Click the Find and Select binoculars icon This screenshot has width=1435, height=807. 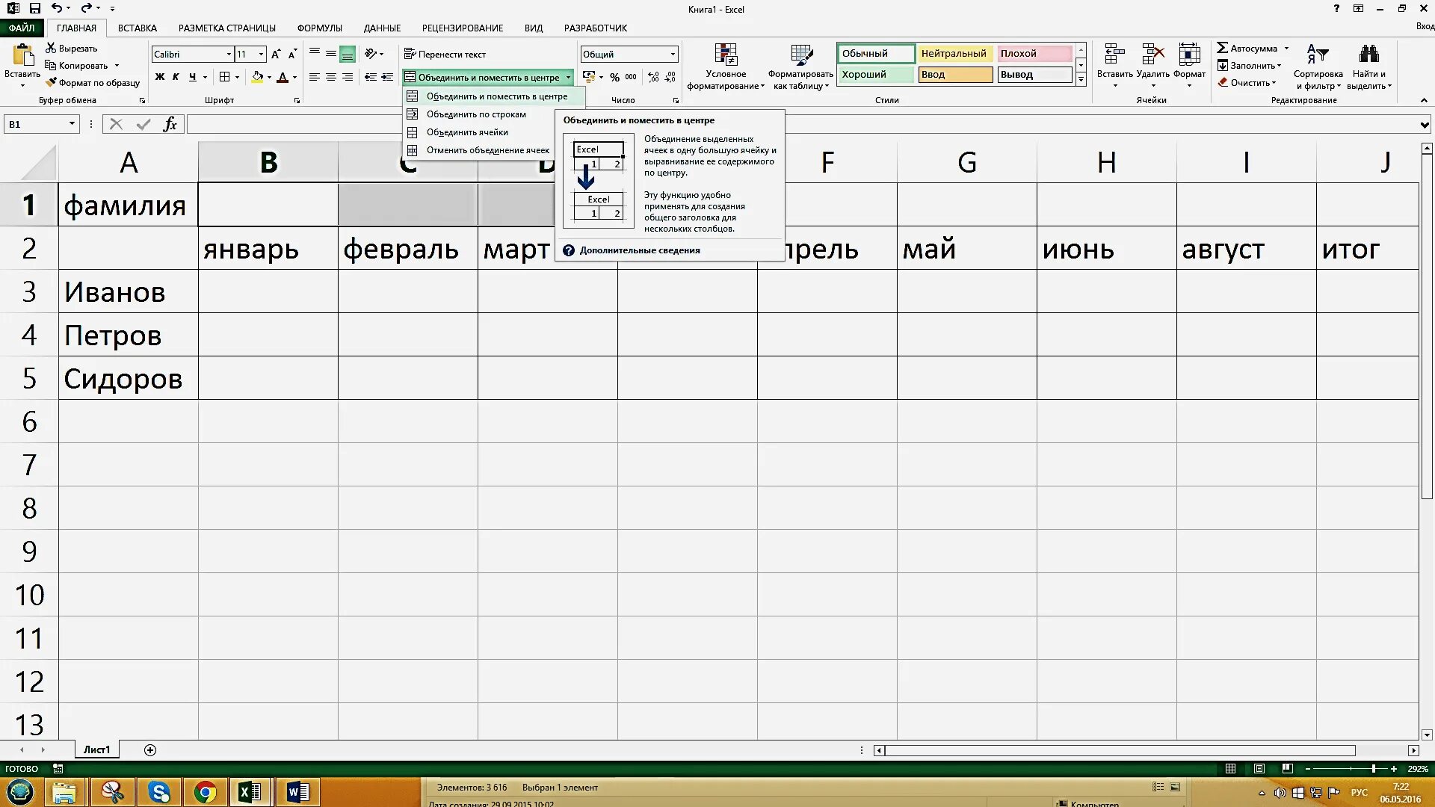(x=1368, y=55)
